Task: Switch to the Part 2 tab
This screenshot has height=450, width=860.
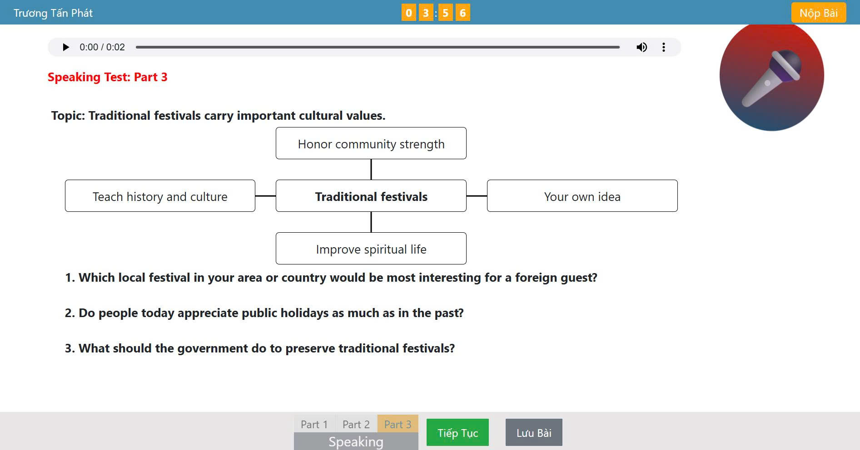Action: pyautogui.click(x=356, y=425)
